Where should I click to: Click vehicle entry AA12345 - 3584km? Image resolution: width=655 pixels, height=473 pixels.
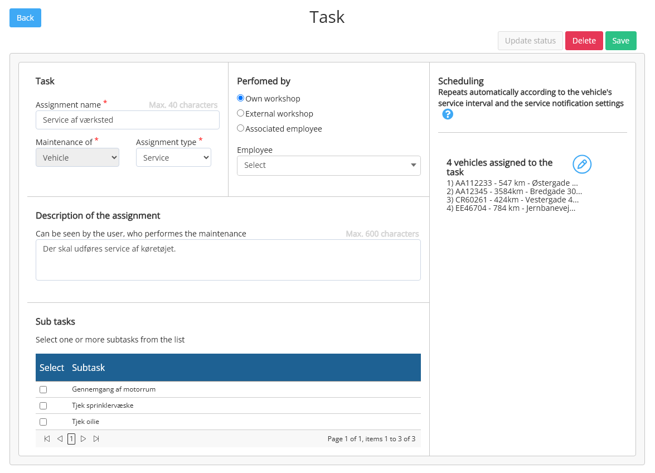click(x=514, y=191)
